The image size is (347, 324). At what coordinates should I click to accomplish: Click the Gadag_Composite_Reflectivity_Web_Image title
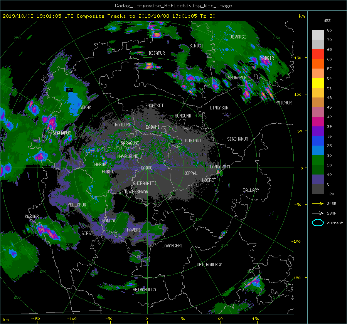pyautogui.click(x=173, y=6)
